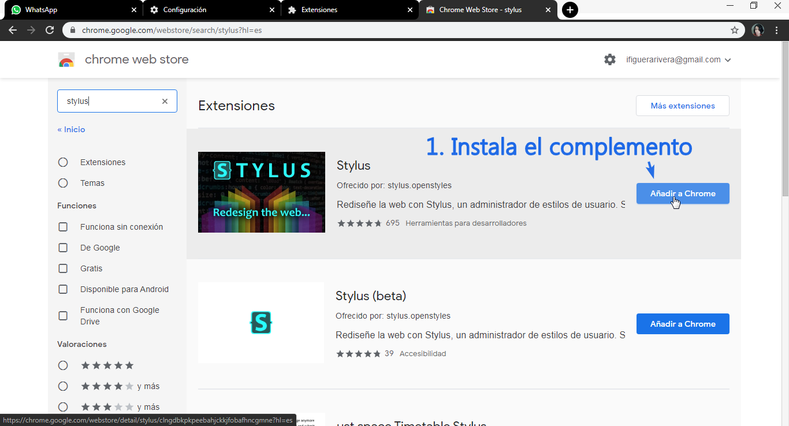
Task: Bookmark this page with the star icon
Action: [x=735, y=30]
